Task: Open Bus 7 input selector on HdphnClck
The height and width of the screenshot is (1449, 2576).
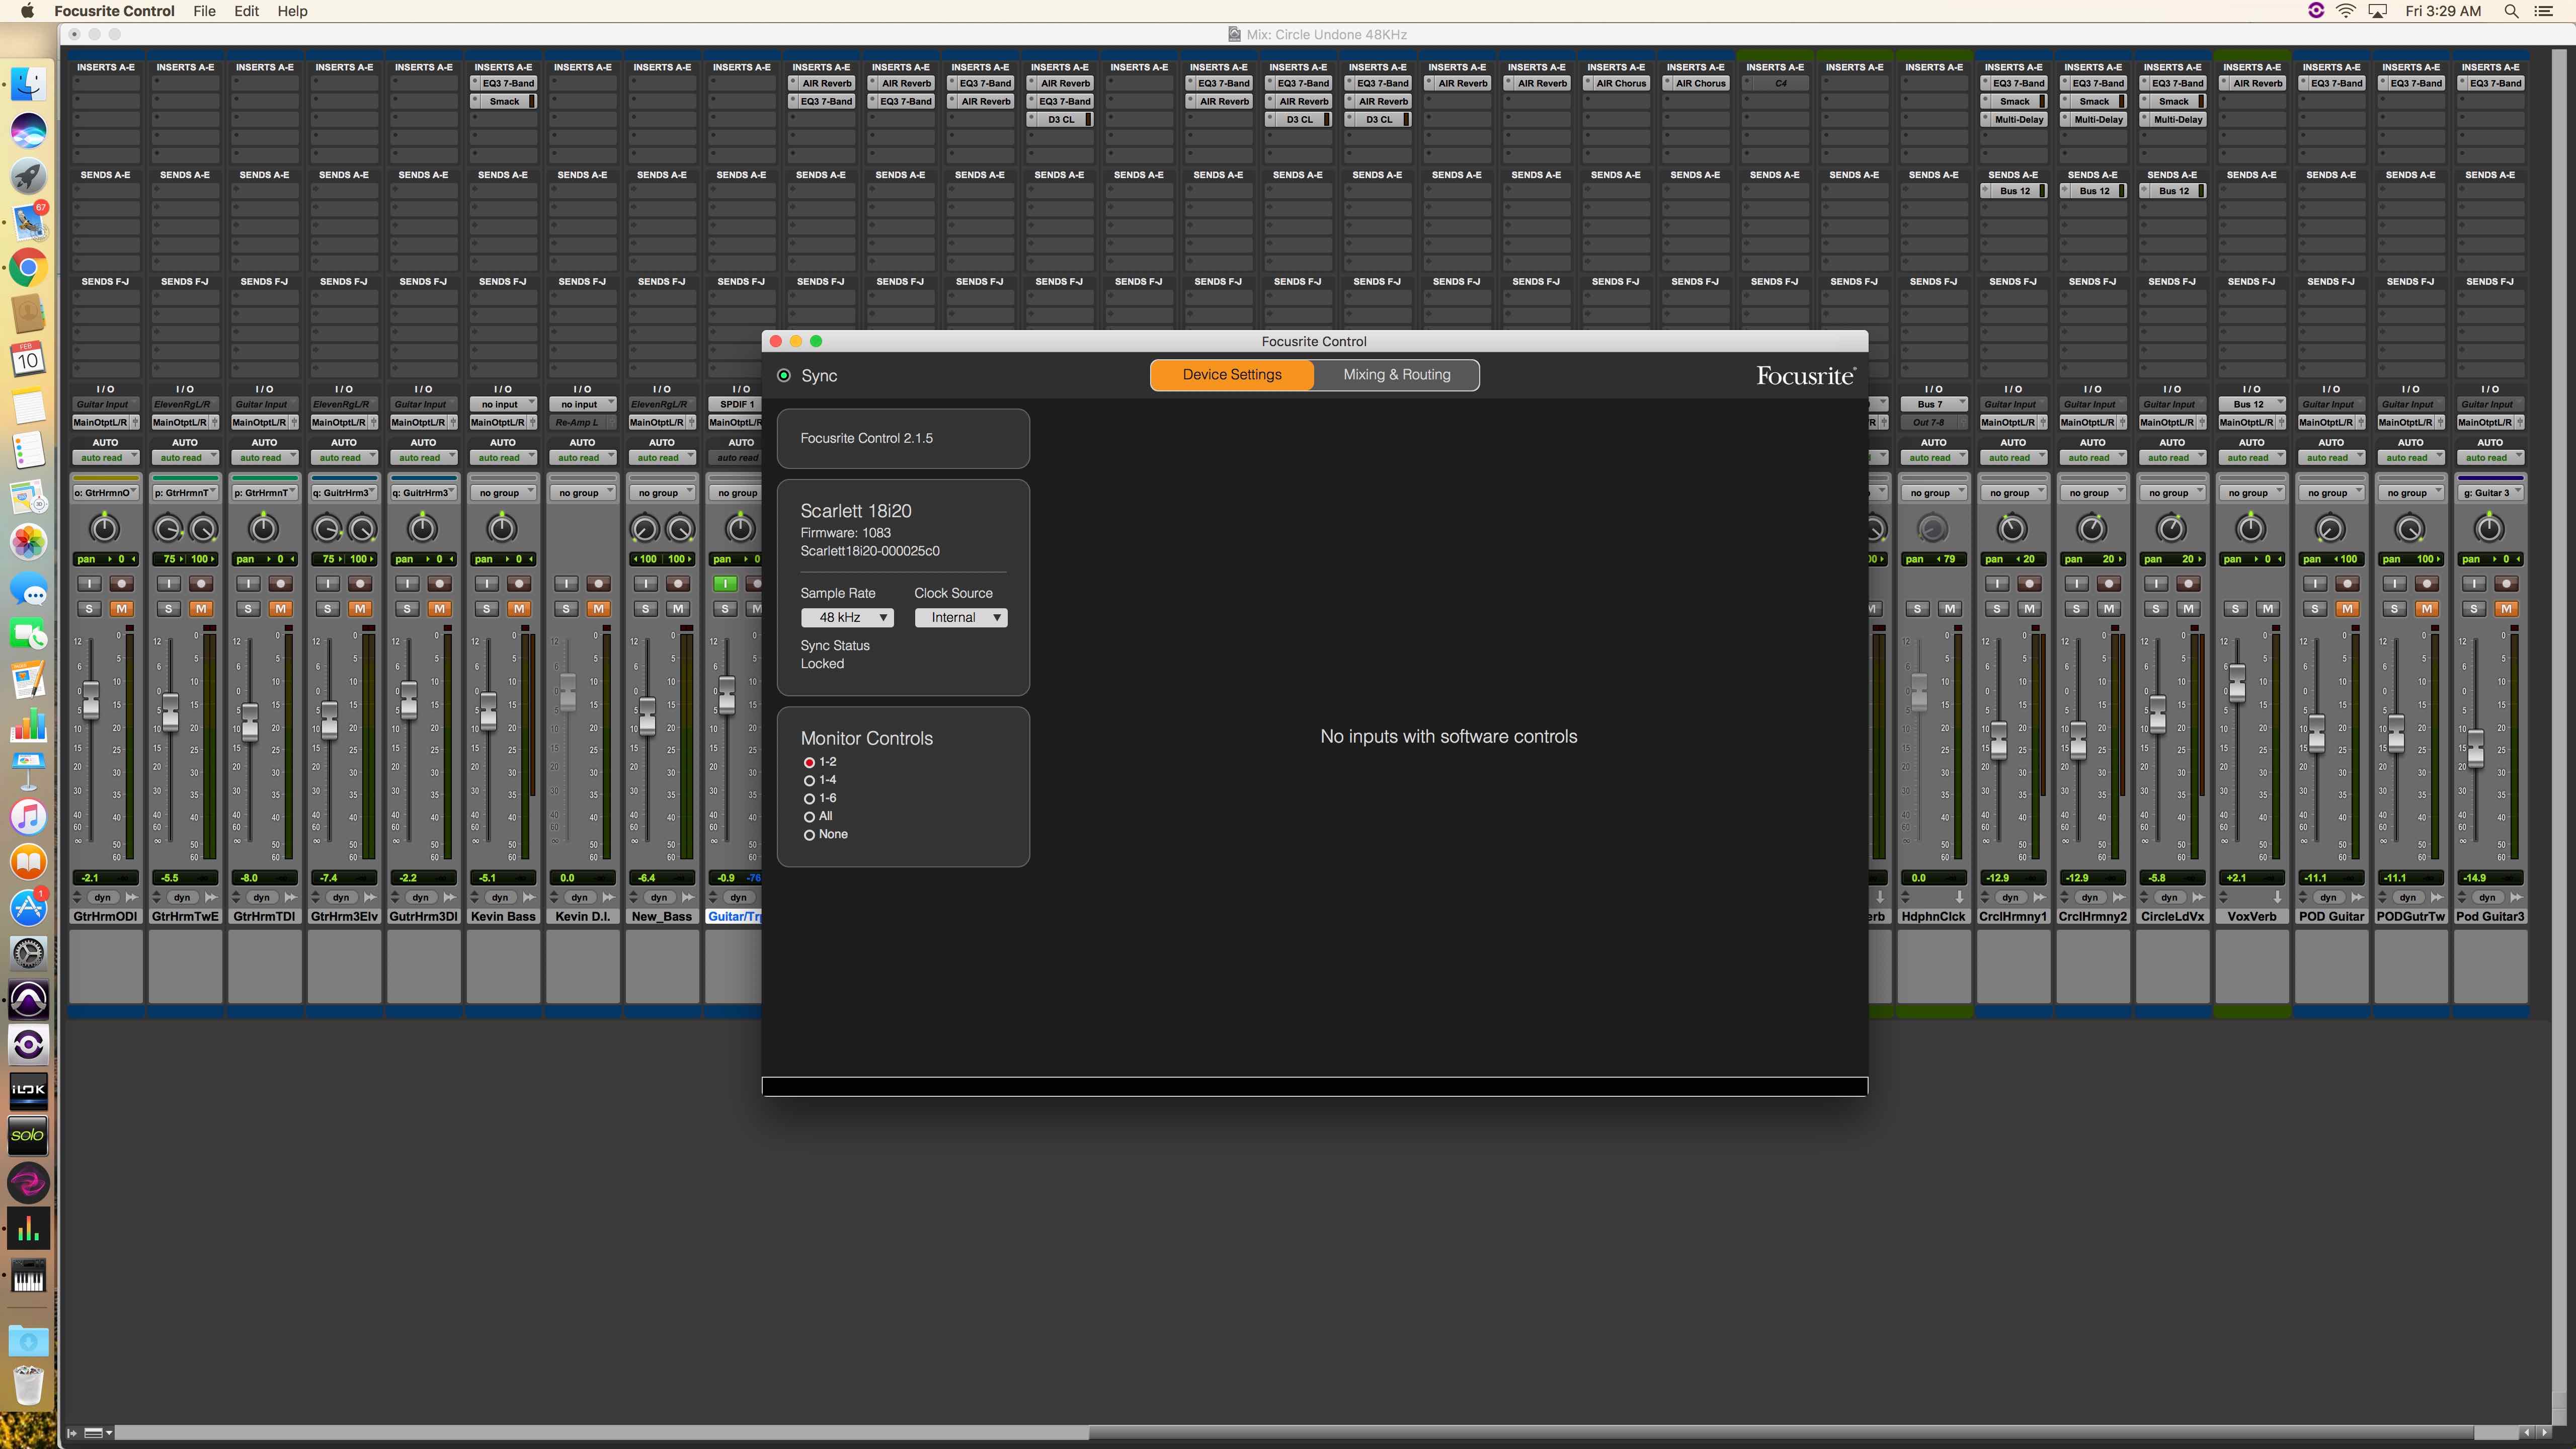Action: [x=1934, y=404]
